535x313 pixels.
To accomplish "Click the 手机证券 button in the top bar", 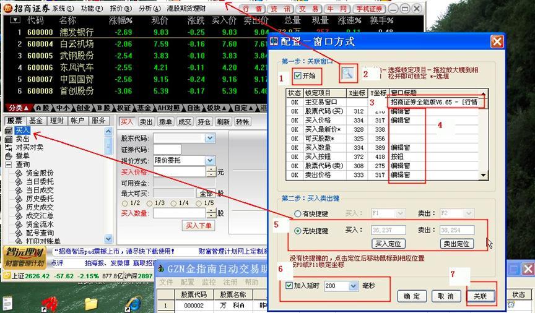I will [x=369, y=9].
